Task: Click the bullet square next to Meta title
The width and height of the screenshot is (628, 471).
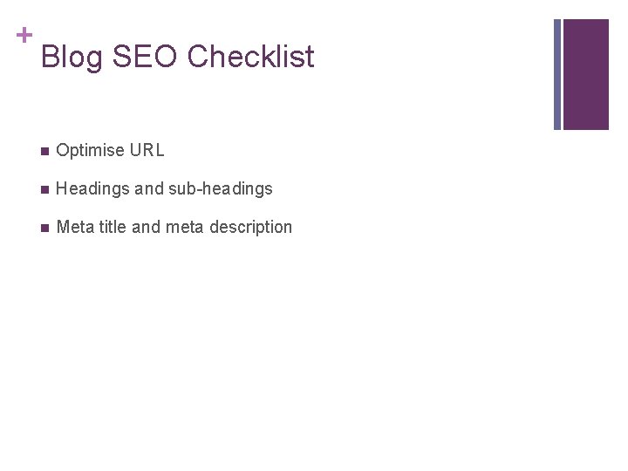Action: (x=44, y=228)
